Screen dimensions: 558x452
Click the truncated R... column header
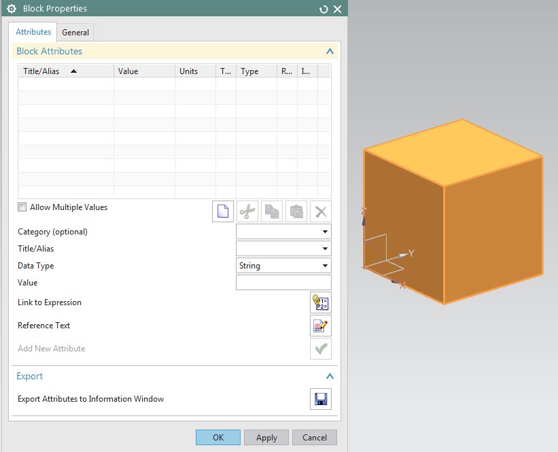click(287, 71)
